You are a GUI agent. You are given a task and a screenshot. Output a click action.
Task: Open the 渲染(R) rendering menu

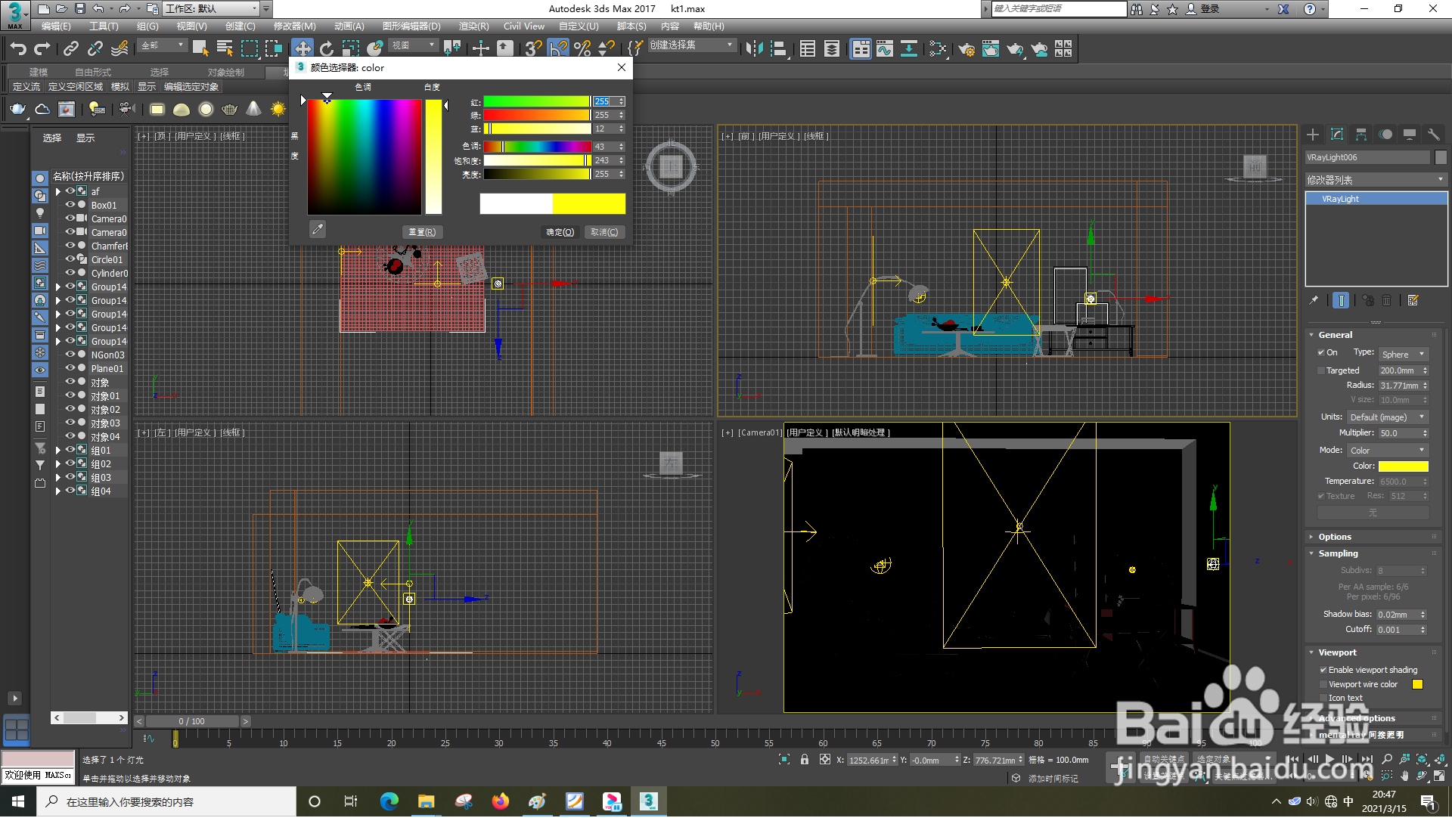[x=473, y=26]
